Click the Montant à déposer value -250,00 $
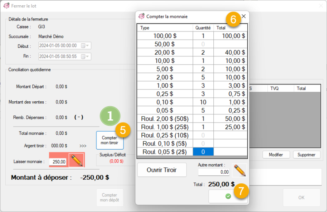Viewport: 327px width, 212px height. click(x=95, y=177)
